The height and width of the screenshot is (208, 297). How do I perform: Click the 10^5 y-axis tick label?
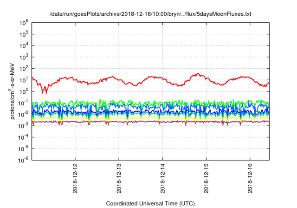[x=24, y=34]
